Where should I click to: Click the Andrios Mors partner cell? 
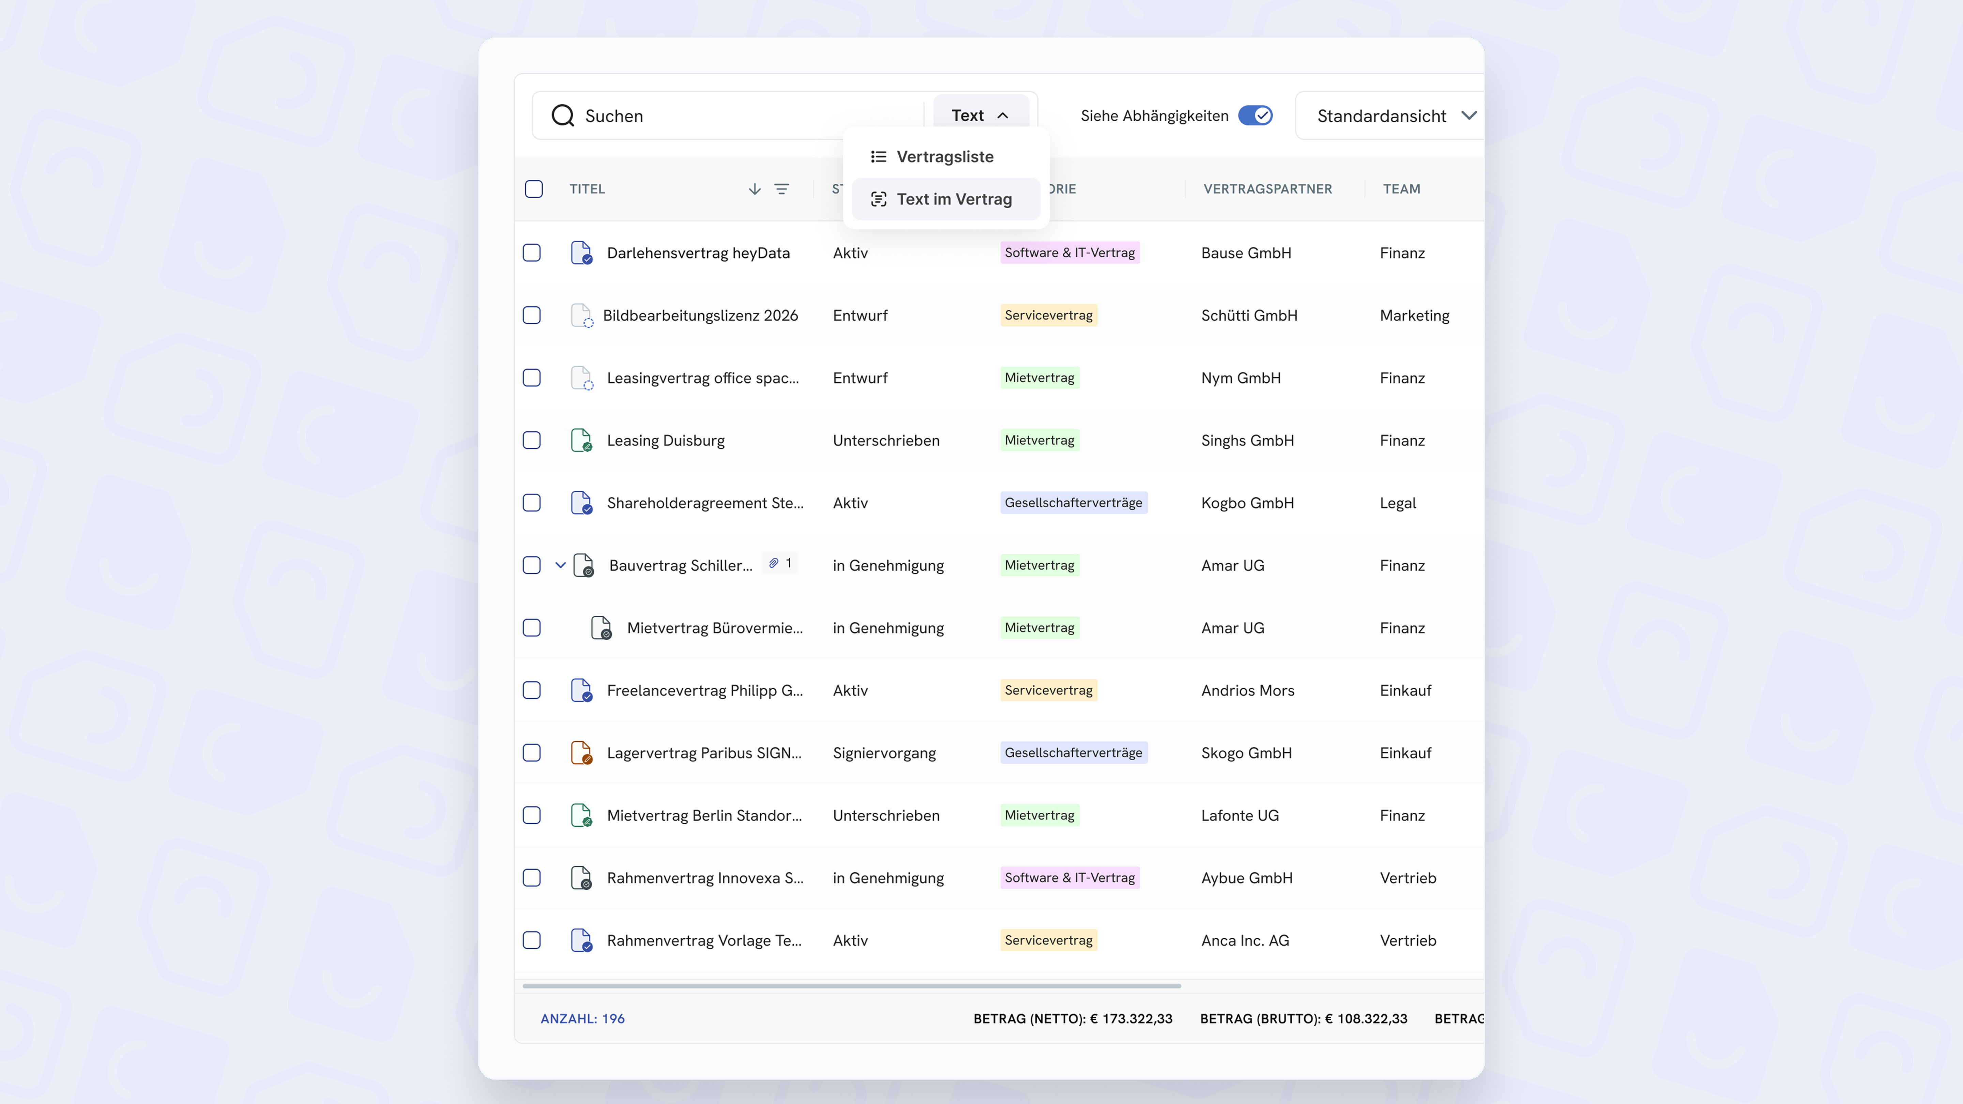[x=1247, y=690]
